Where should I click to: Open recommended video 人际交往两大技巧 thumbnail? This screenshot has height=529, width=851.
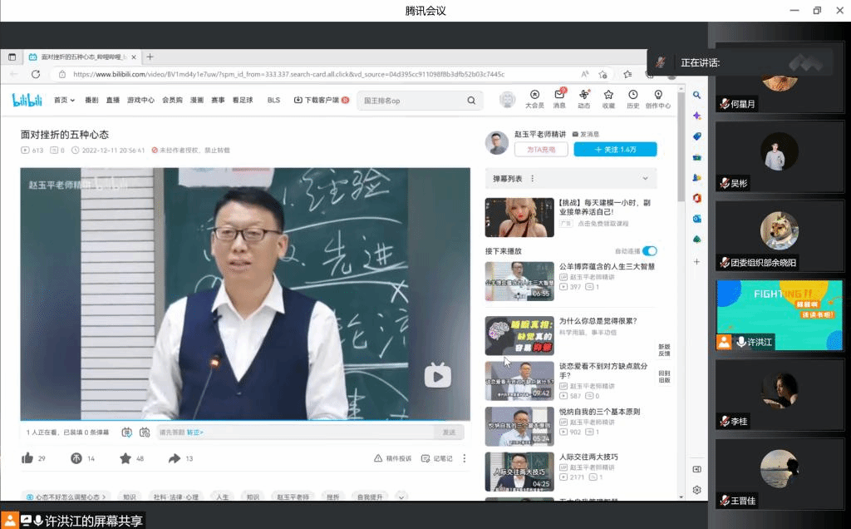tap(519, 472)
